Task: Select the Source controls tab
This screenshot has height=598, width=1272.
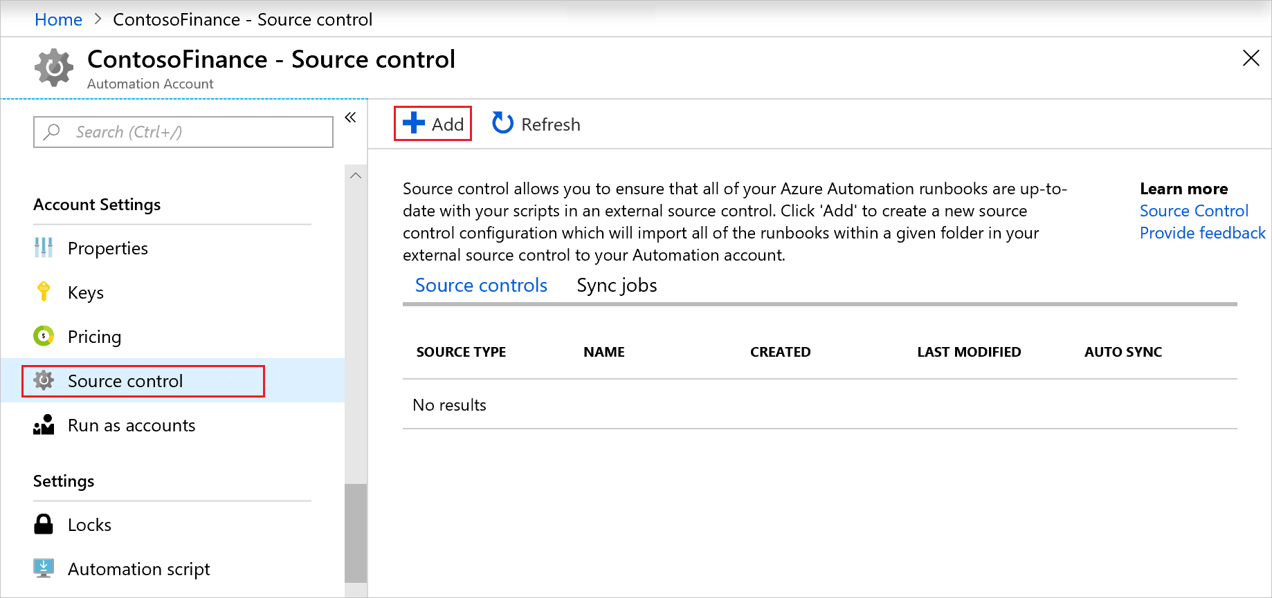Action: (481, 286)
